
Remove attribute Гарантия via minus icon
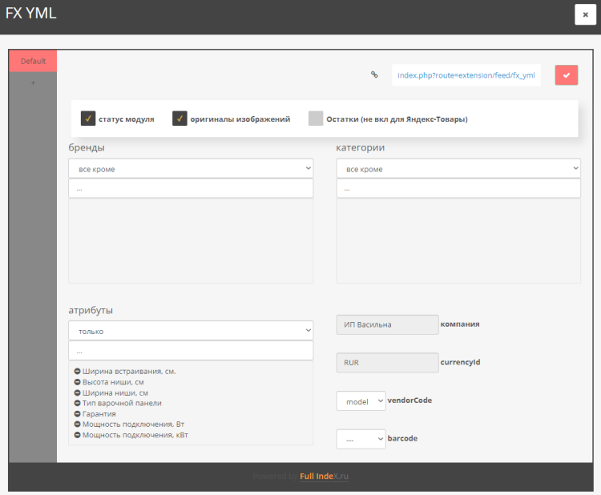pyautogui.click(x=77, y=413)
